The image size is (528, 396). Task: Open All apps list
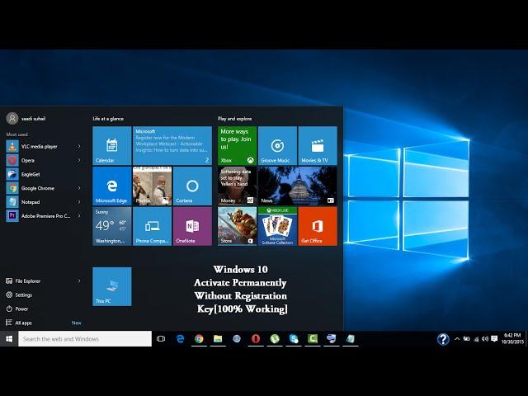point(25,323)
